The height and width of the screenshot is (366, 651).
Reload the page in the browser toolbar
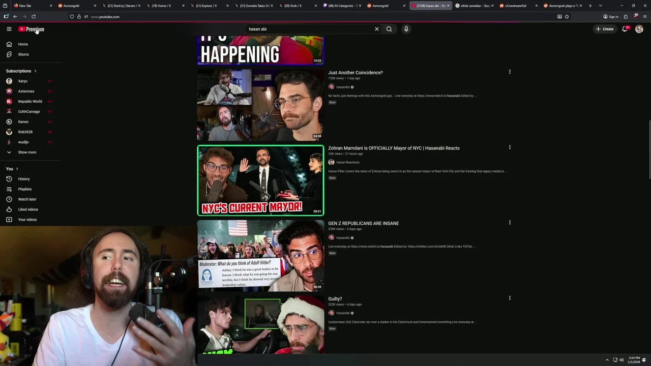(34, 16)
